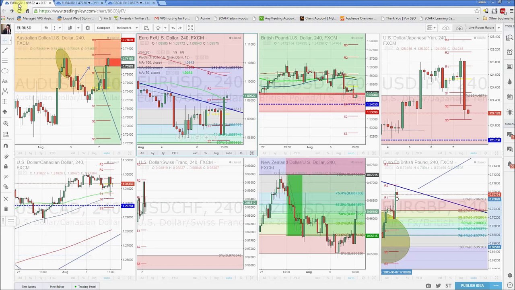Viewport: 515px width, 290px height.
Task: Bookmark this page with the star icon
Action: [x=477, y=11]
